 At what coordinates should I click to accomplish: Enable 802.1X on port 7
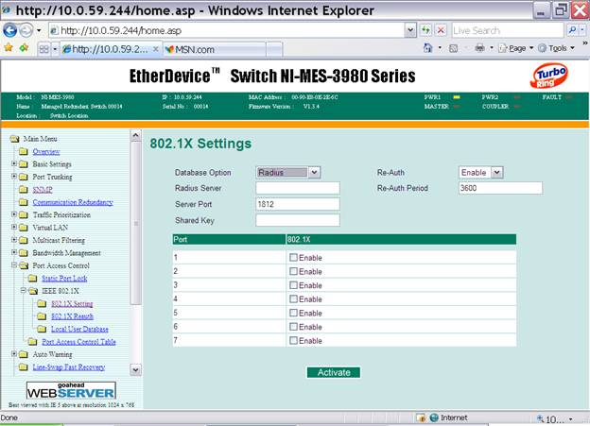[x=293, y=338]
